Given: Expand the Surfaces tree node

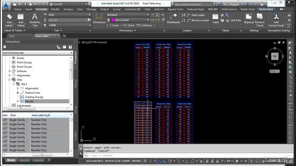Looking at the screenshot, I should 9,71.
